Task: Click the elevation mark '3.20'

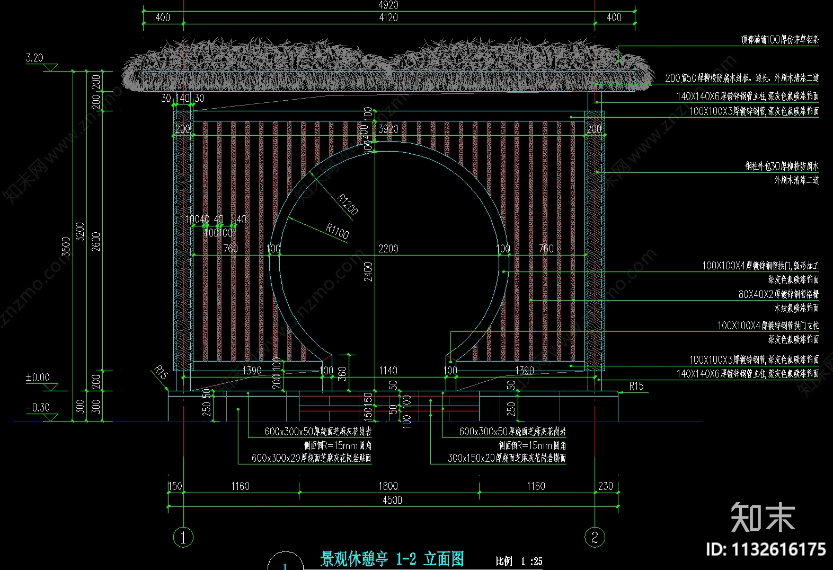Action: click(34, 57)
